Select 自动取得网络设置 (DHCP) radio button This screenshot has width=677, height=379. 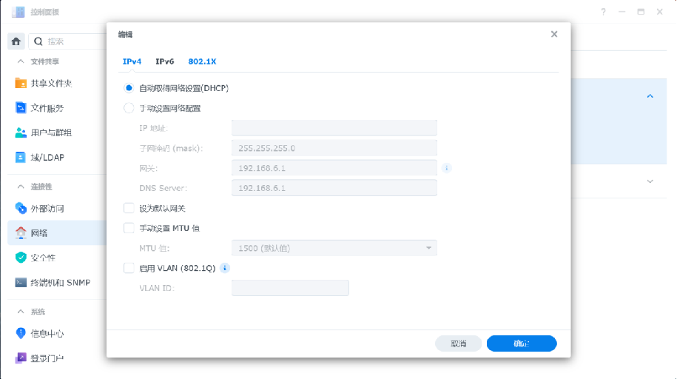click(129, 87)
